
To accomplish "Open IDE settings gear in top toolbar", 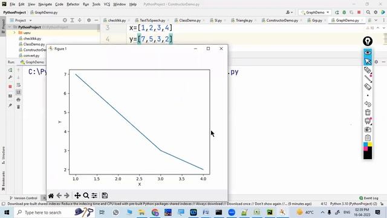I will [x=376, y=12].
